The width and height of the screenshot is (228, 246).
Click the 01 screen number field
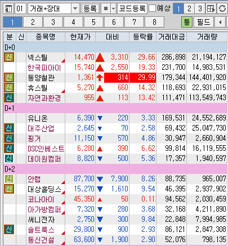(20, 8)
